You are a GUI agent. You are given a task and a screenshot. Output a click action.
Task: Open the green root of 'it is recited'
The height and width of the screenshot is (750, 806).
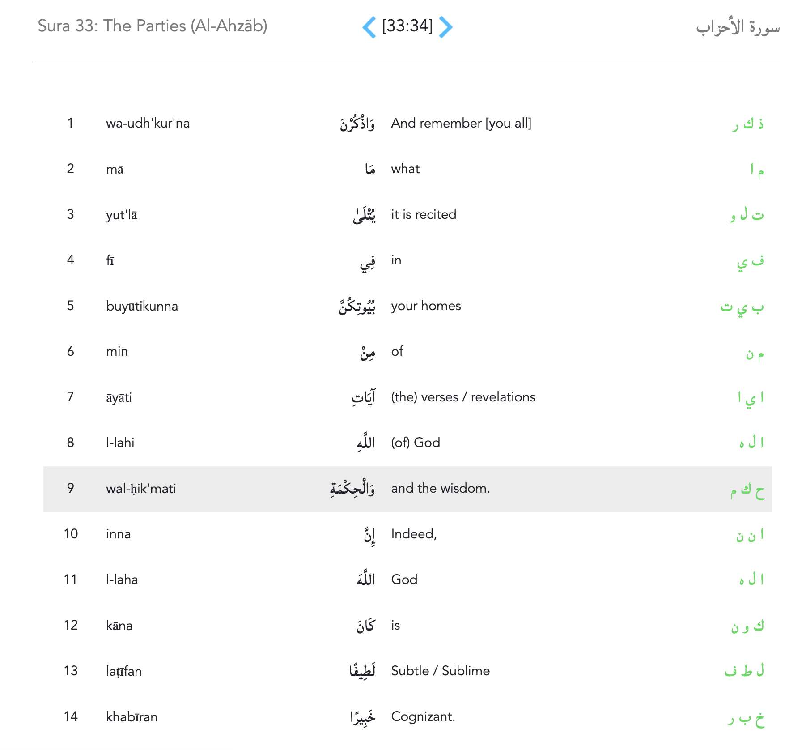746,215
